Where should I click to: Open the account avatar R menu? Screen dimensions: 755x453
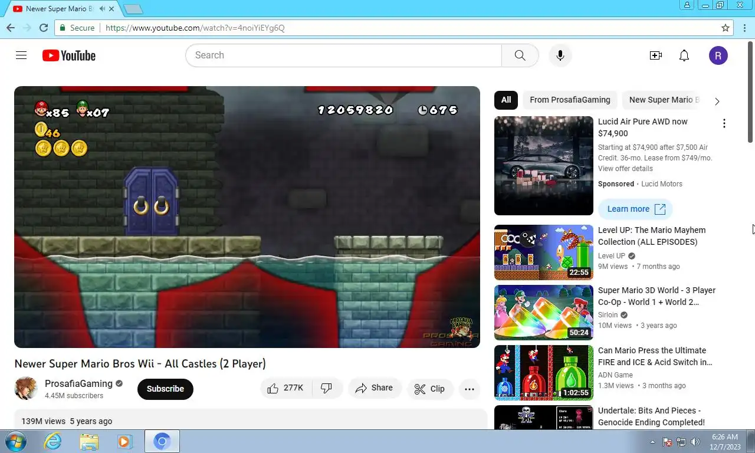[718, 55]
